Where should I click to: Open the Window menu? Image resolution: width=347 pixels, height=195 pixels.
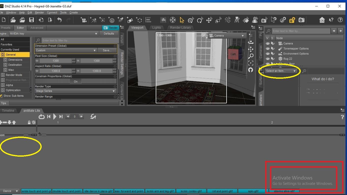[11, 12]
